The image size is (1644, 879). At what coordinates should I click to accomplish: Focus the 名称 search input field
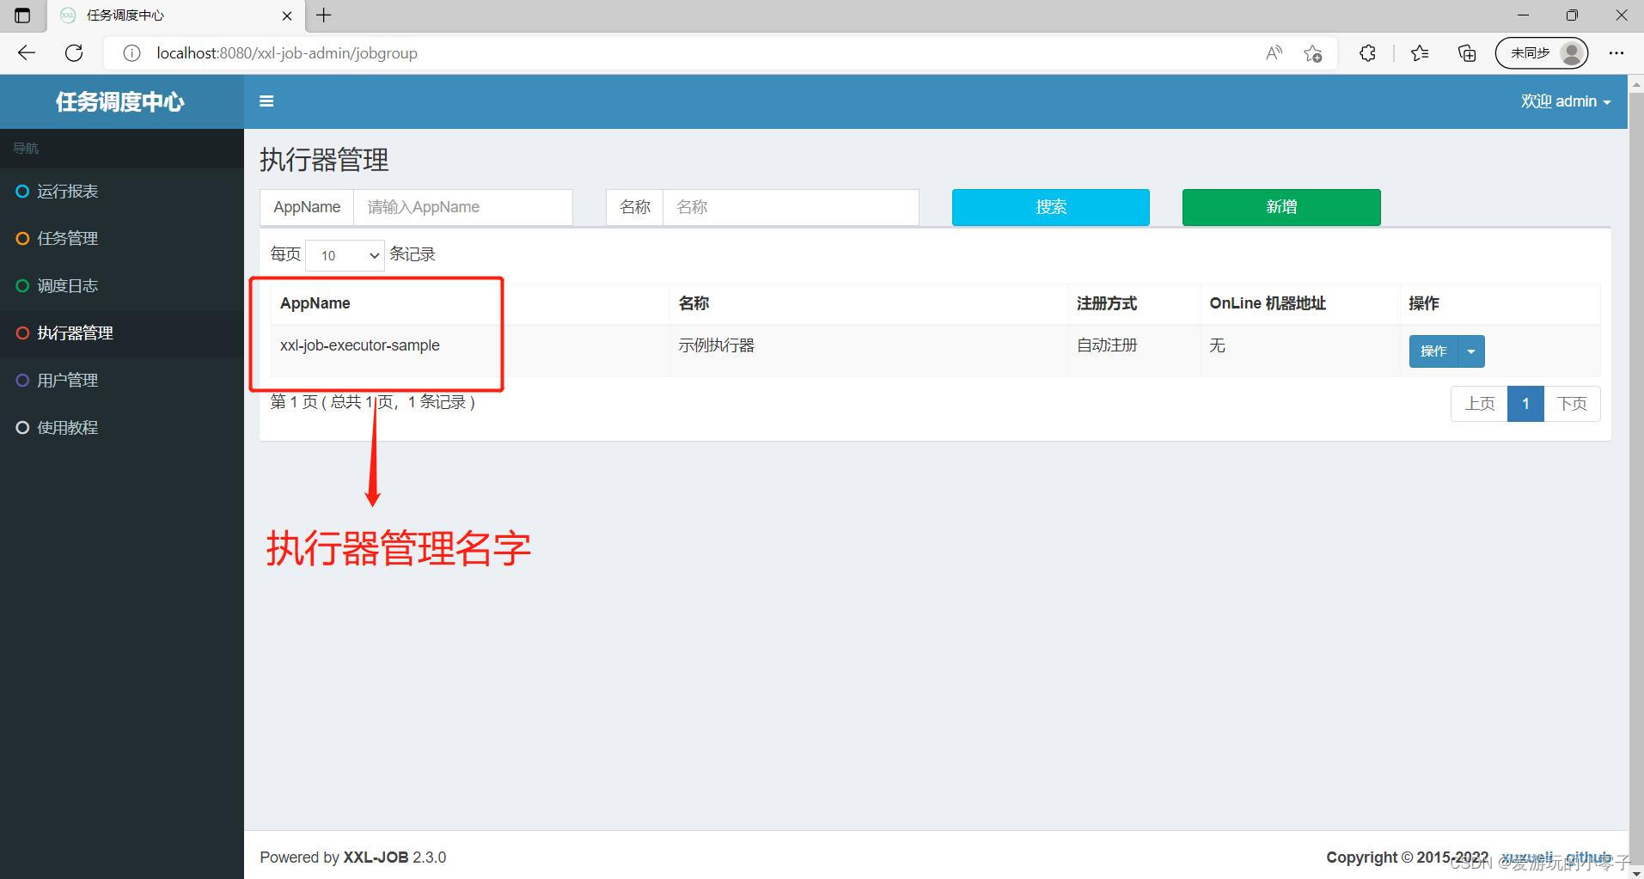tap(791, 207)
